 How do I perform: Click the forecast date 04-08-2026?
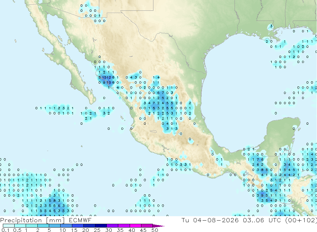pyautogui.click(x=216, y=220)
